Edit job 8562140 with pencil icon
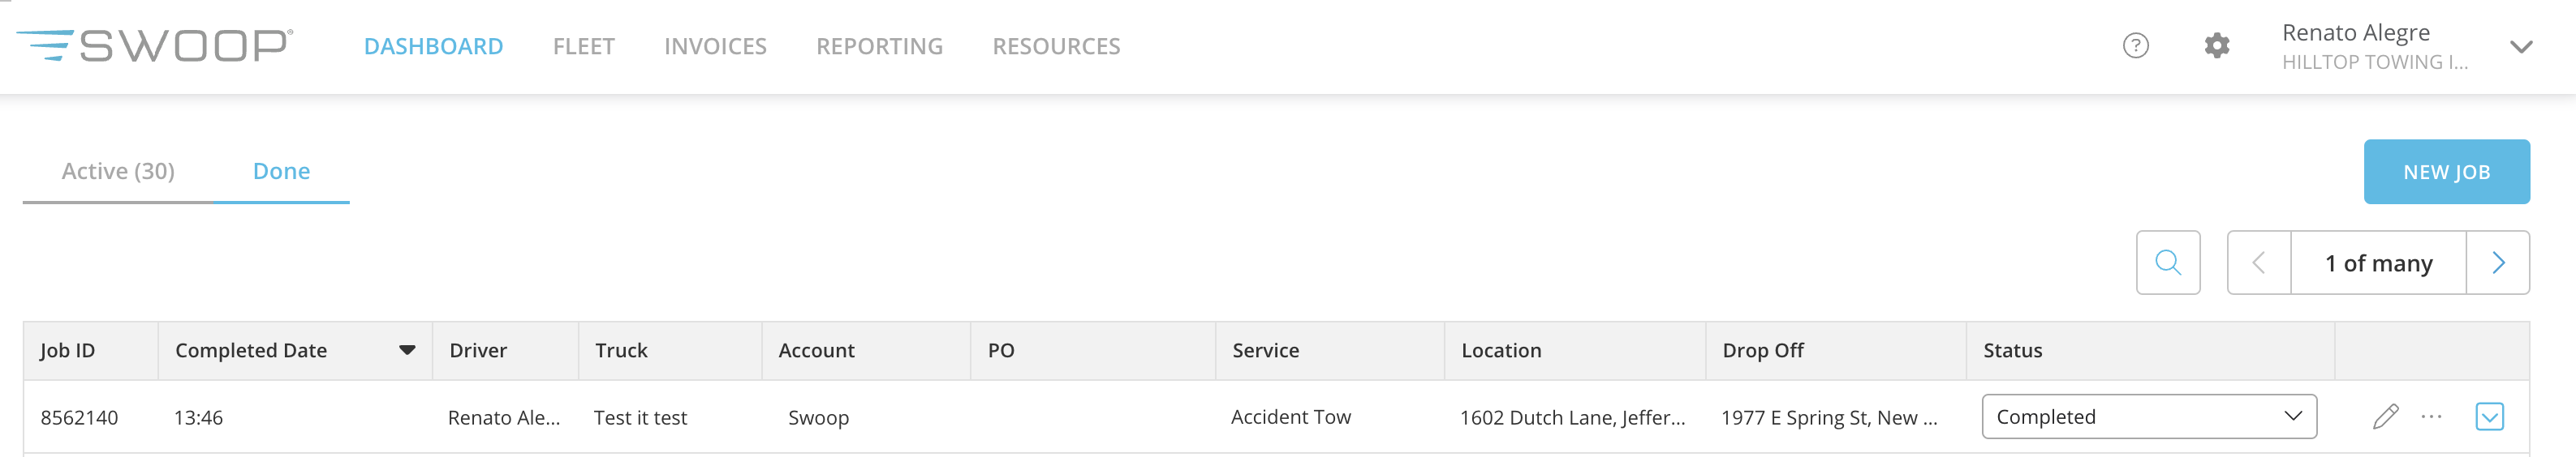 (2385, 417)
